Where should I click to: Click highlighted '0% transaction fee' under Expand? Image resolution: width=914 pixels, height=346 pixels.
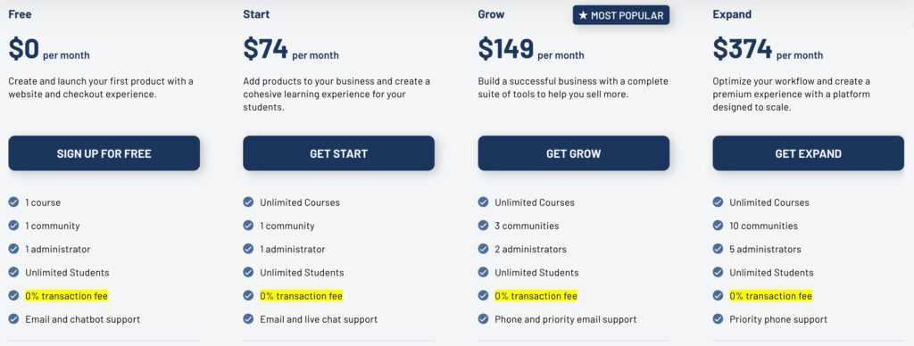pos(770,296)
